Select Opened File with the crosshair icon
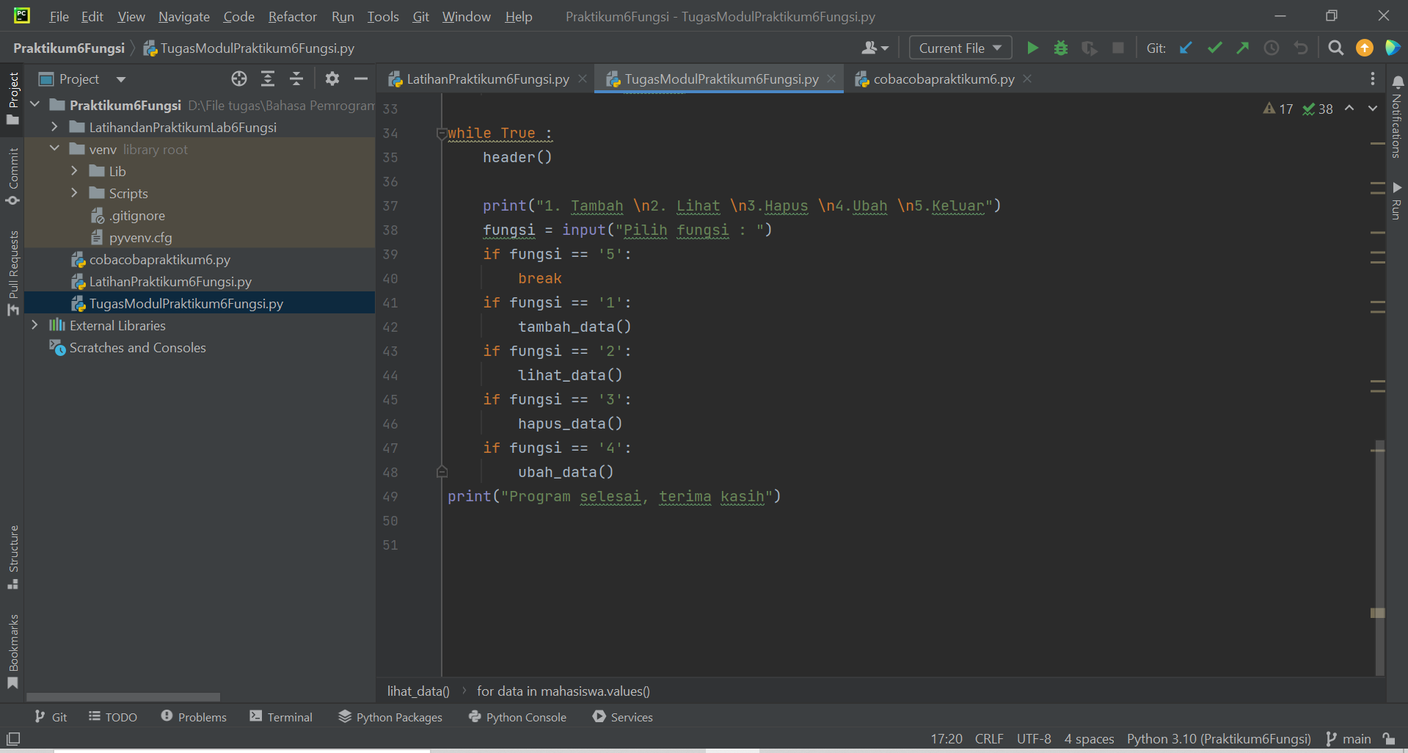Image resolution: width=1408 pixels, height=753 pixels. click(x=238, y=79)
